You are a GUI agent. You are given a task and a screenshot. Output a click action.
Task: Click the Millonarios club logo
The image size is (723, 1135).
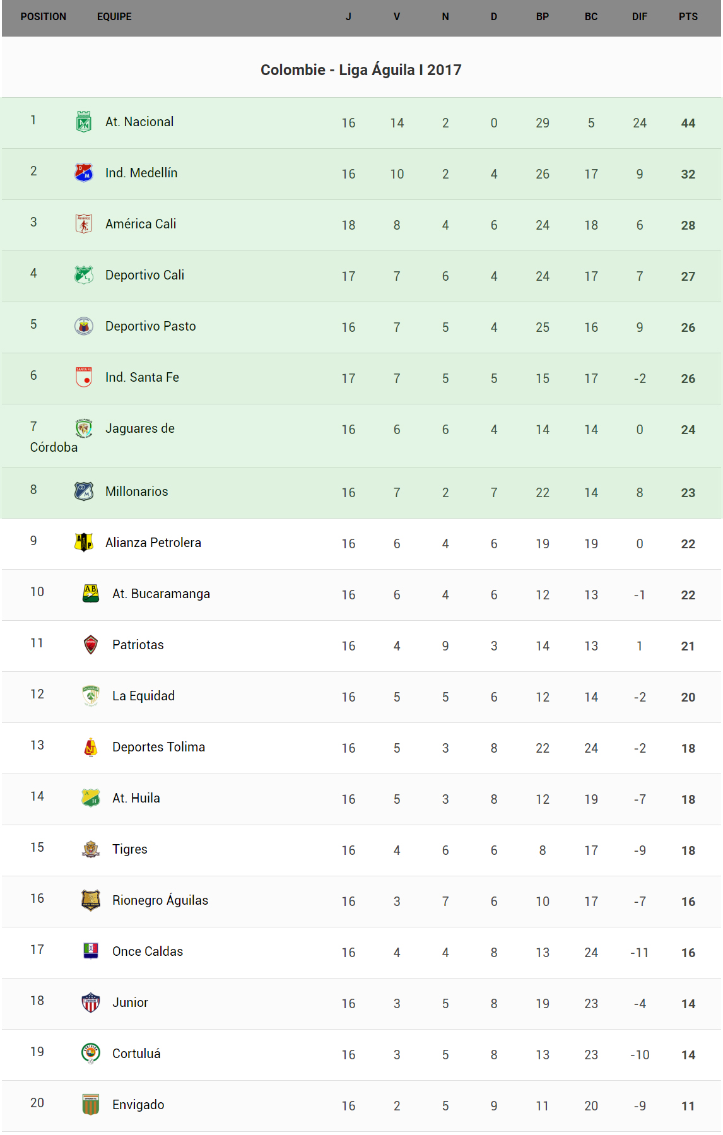pyautogui.click(x=84, y=491)
